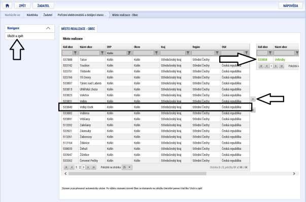Focus the Kód obce filter field
Image resolution: width=306 pixels, height=202 pixels.
tap(67, 53)
